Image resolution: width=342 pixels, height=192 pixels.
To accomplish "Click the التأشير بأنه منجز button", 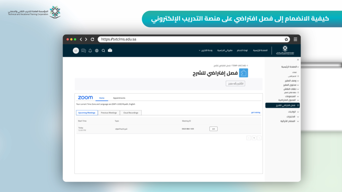I will pyautogui.click(x=235, y=84).
